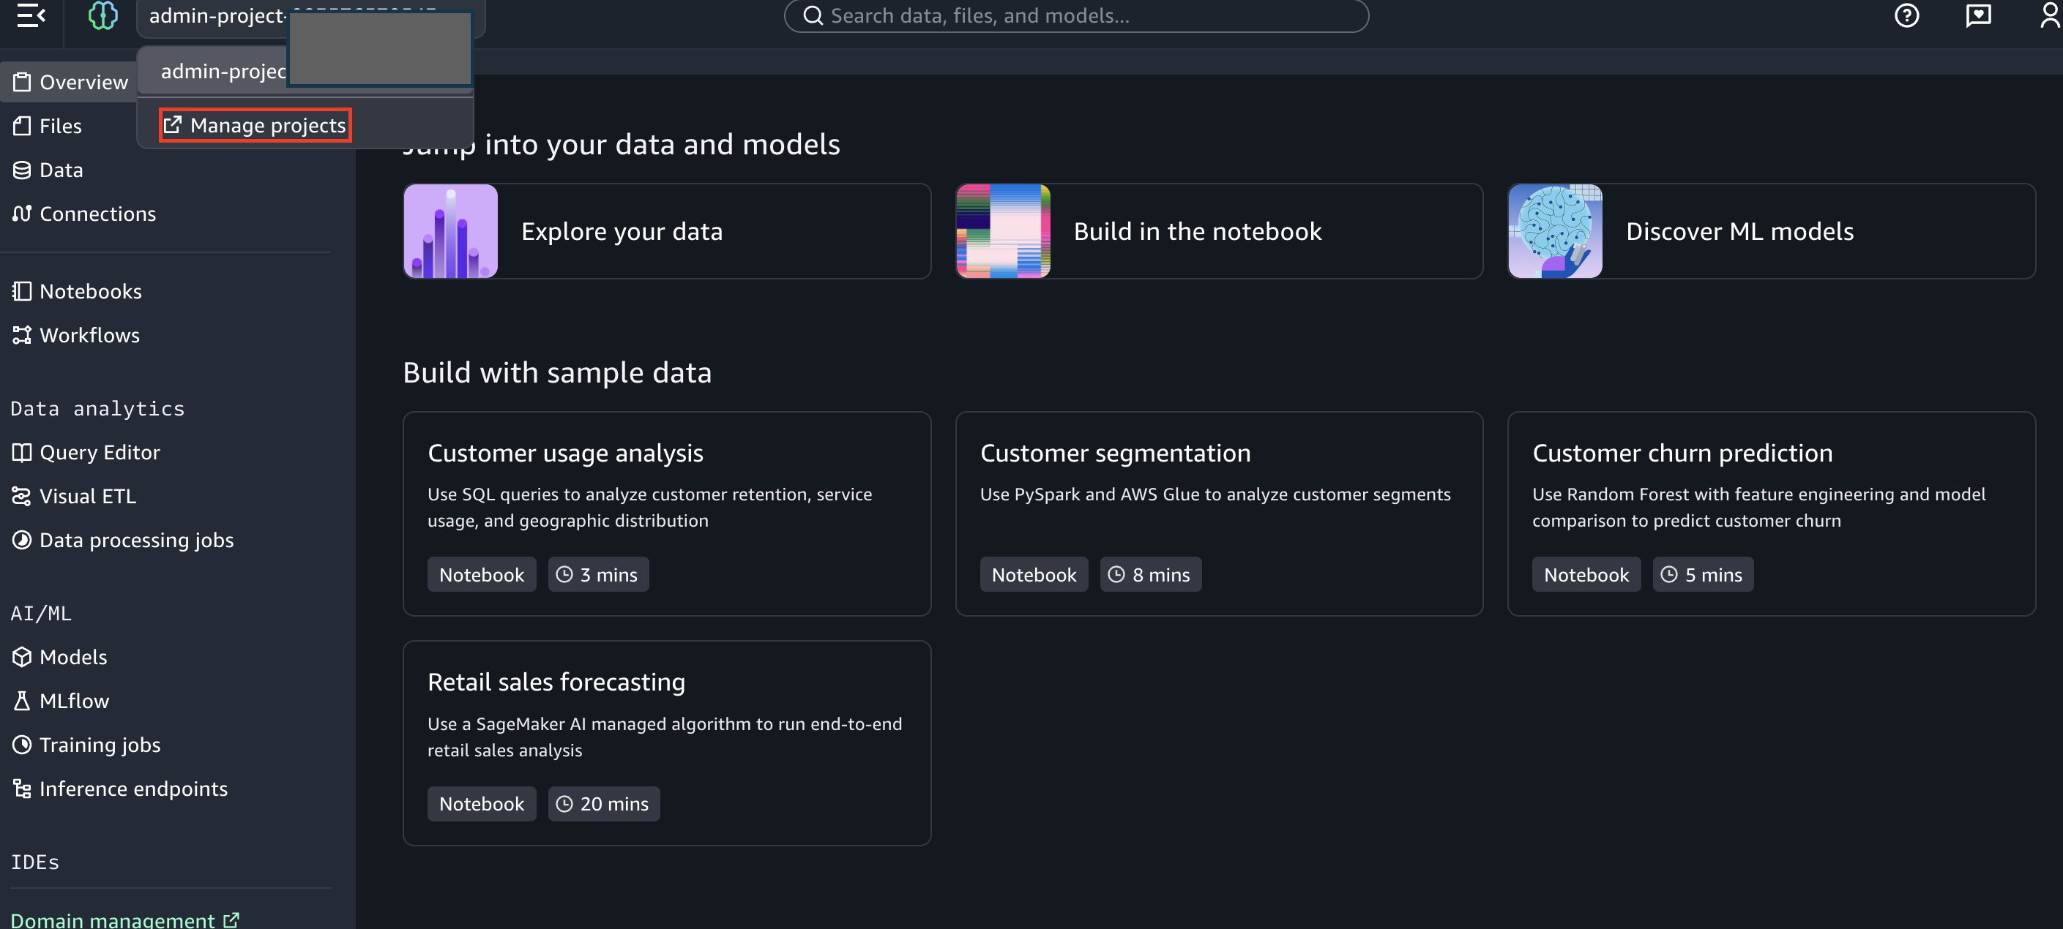The height and width of the screenshot is (929, 2063).
Task: Open MLflow from the sidebar
Action: tap(75, 700)
